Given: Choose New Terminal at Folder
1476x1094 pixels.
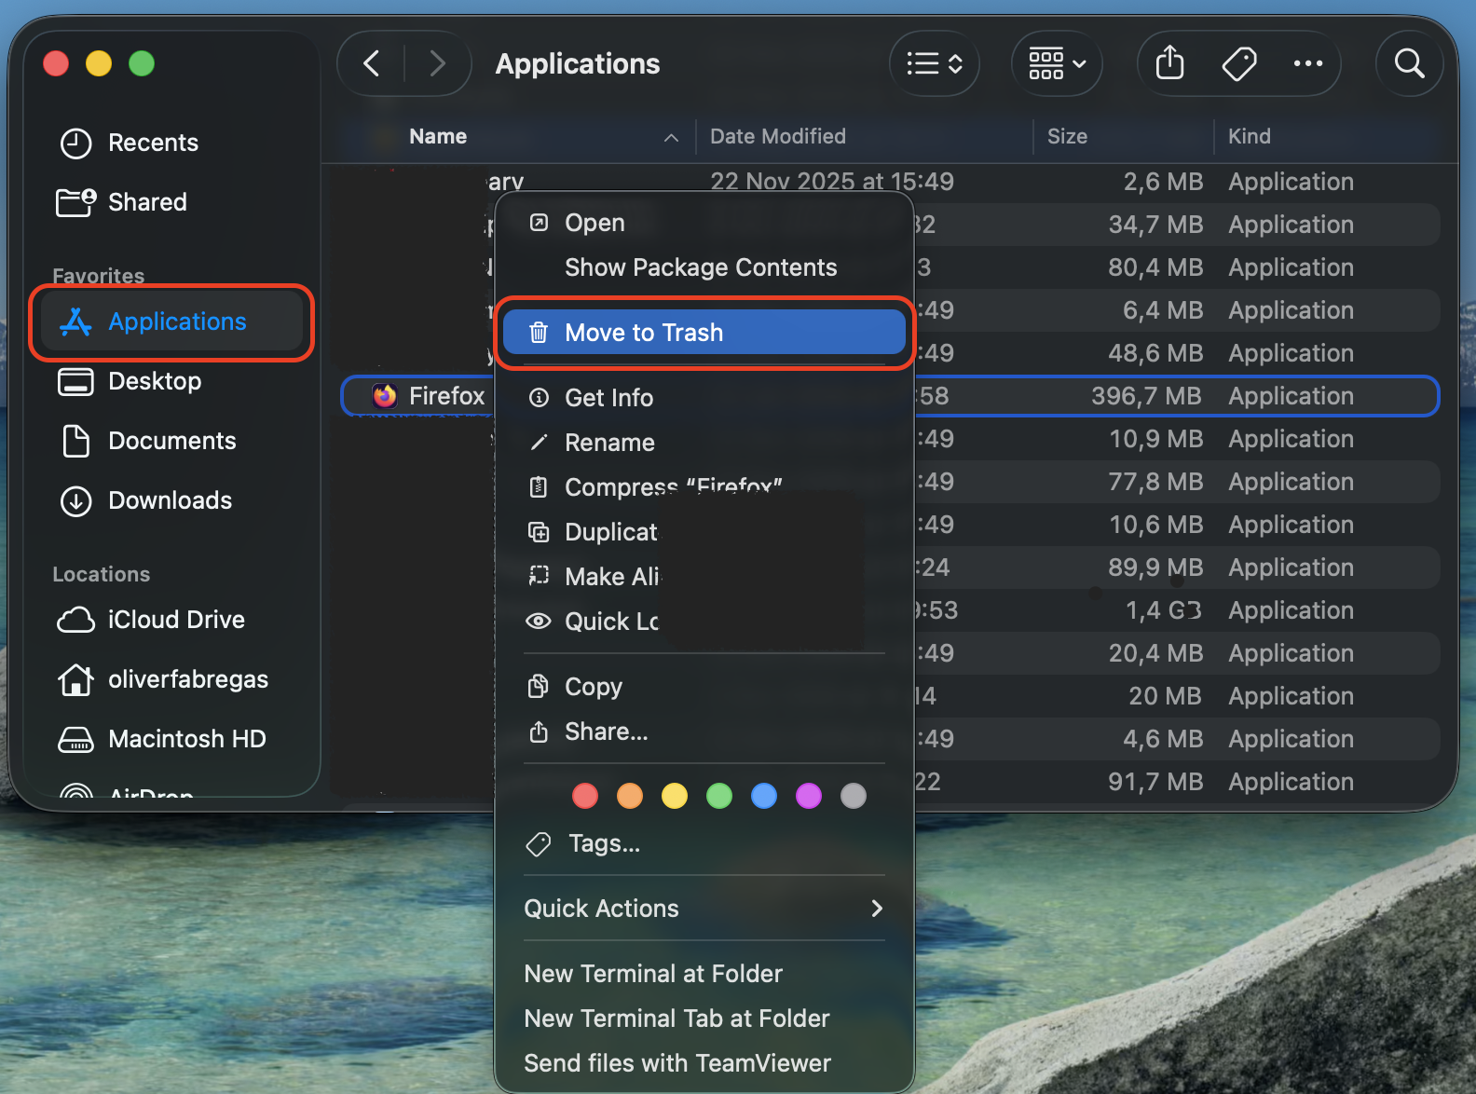Looking at the screenshot, I should (x=704, y=974).
